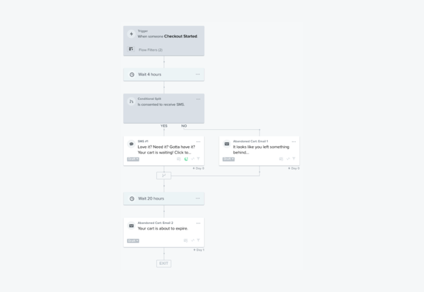Open the three-dot menu on Conditional Split
Screen dimensions: 424x292
point(198,99)
